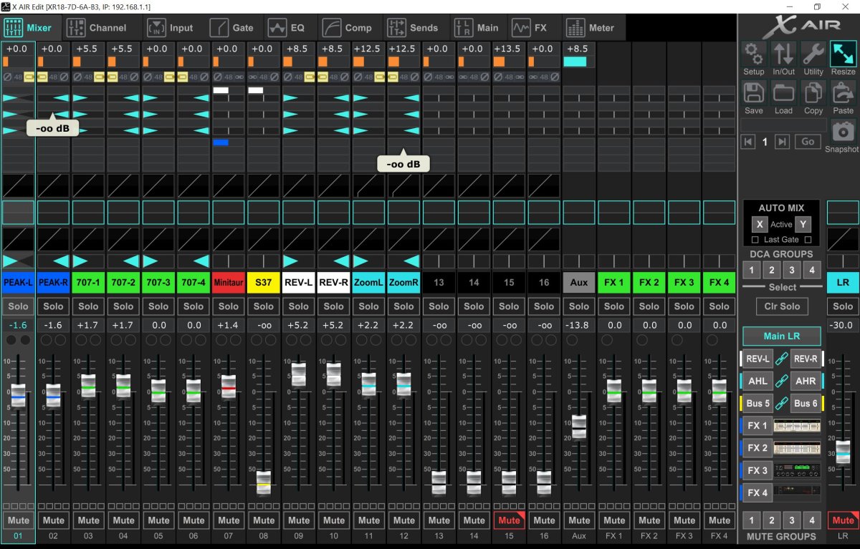Open the Main tab
Screen dimensions: 860x549
pos(477,28)
